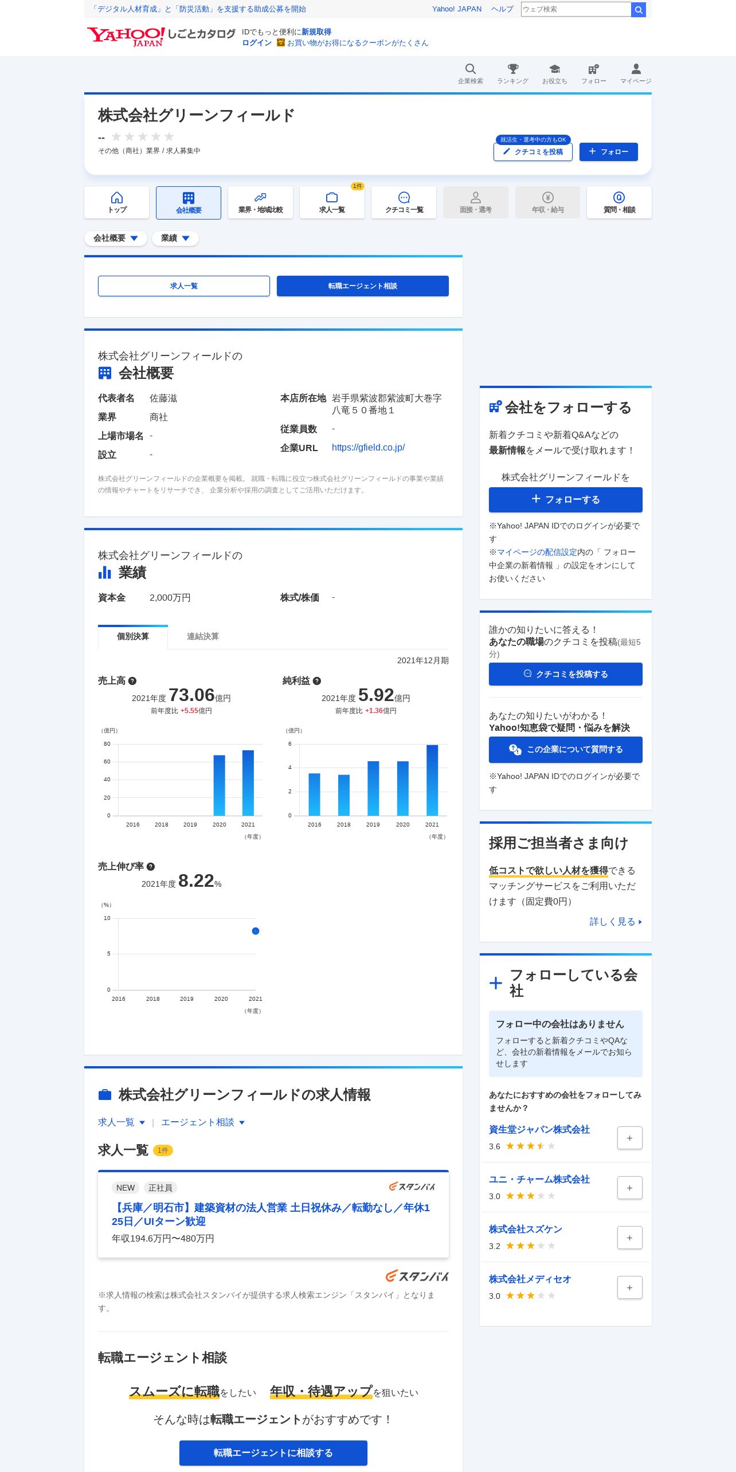This screenshot has width=736, height=1472.
Task: Click スタンバイ logo below job card
Action: click(x=417, y=1276)
